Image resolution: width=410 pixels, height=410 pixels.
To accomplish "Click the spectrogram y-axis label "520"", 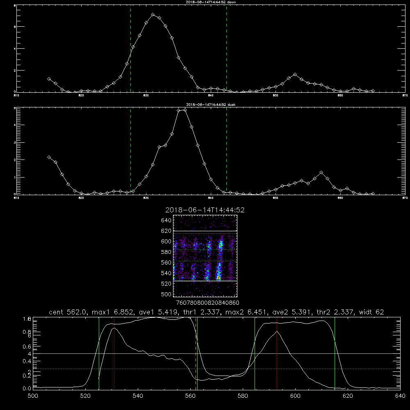I will (x=166, y=284).
